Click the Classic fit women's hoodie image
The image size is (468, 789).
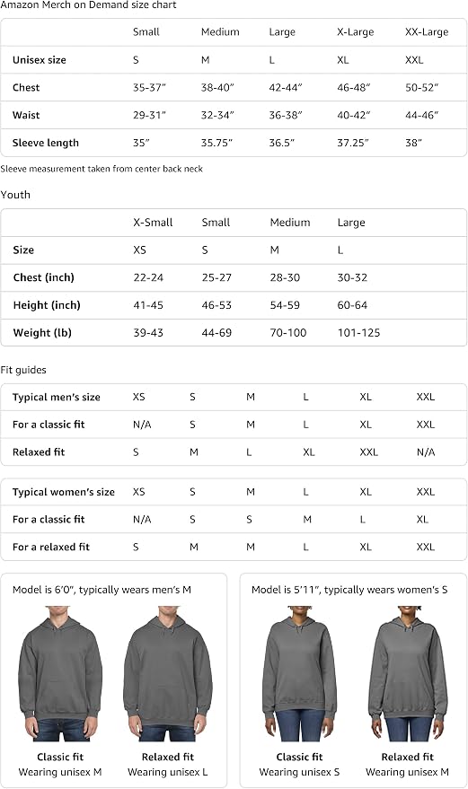point(299,674)
